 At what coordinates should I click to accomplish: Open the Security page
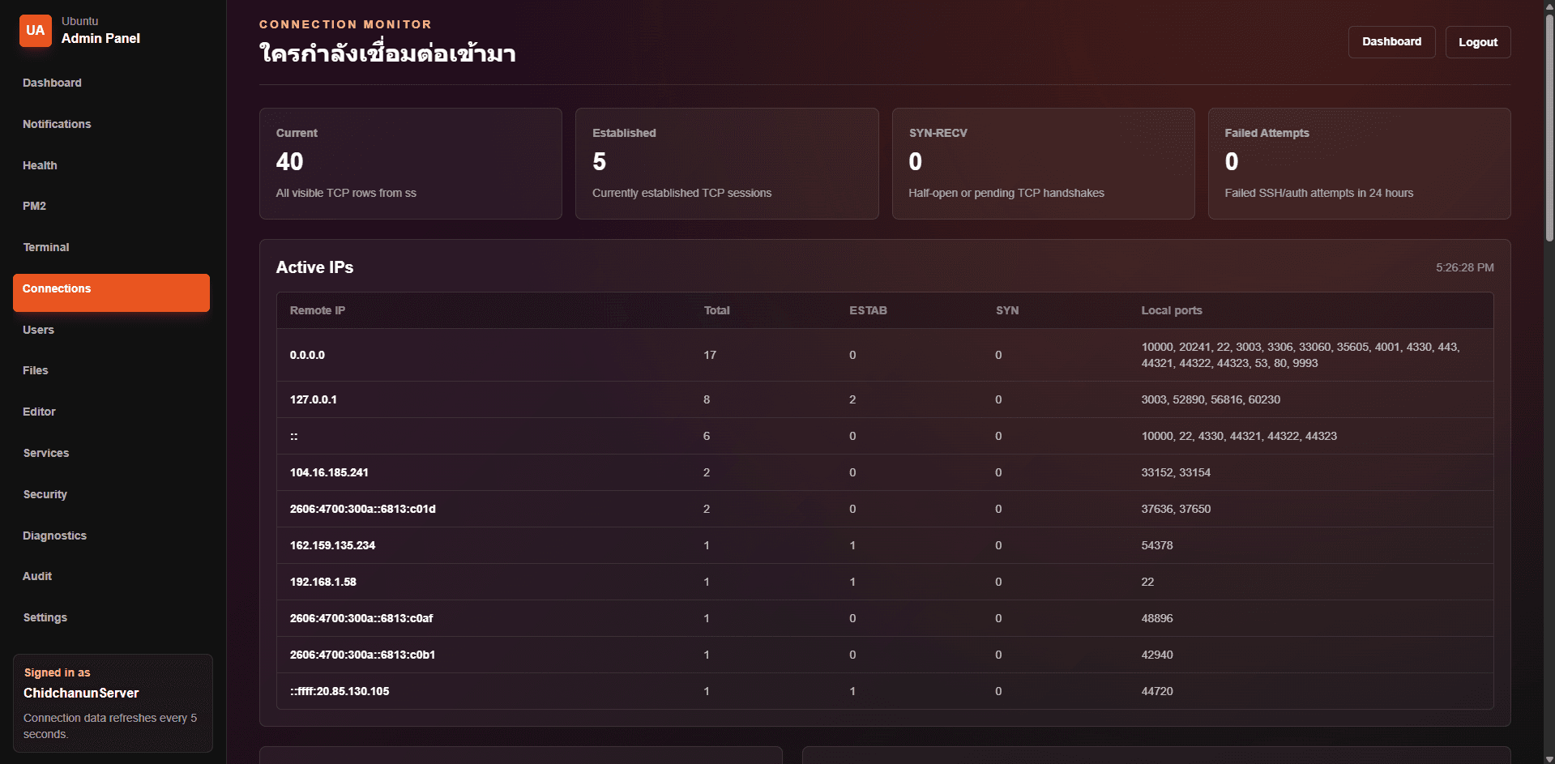tap(45, 494)
